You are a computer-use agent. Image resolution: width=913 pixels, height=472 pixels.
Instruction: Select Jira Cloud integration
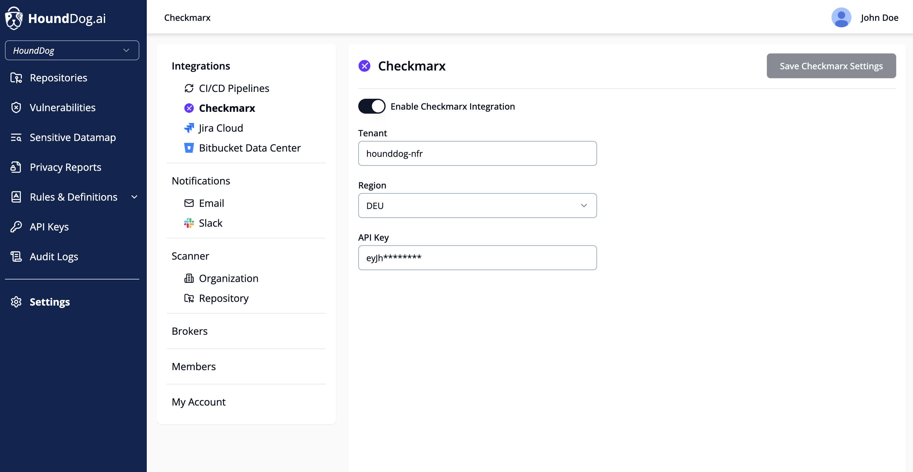[220, 128]
